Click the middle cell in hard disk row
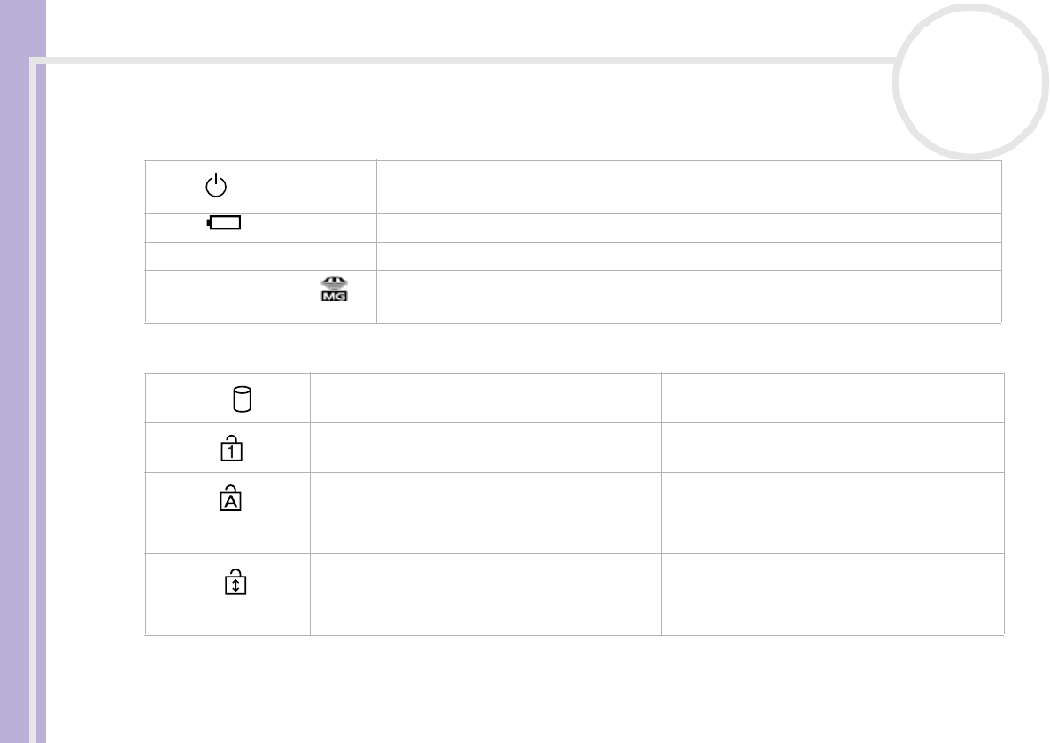1050x743 pixels. click(x=485, y=398)
